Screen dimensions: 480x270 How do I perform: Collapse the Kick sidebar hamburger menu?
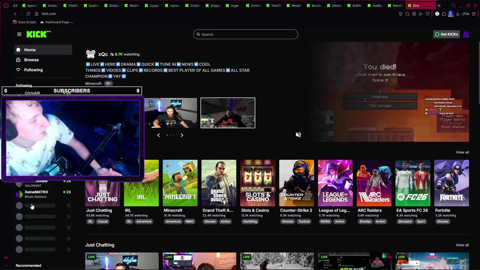pos(19,34)
